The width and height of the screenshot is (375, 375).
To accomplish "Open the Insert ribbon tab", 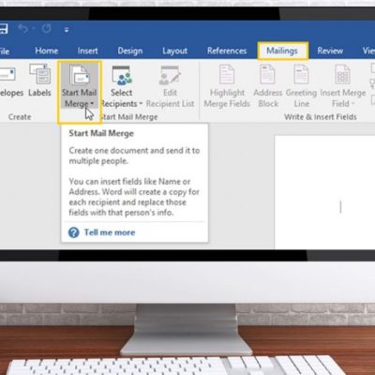I will (x=88, y=51).
